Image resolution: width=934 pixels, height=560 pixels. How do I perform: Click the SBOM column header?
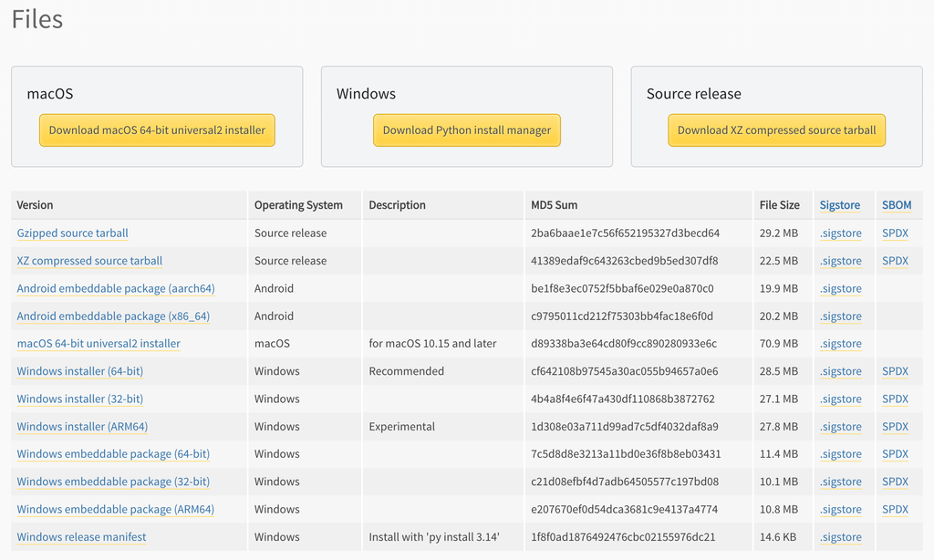tap(897, 204)
